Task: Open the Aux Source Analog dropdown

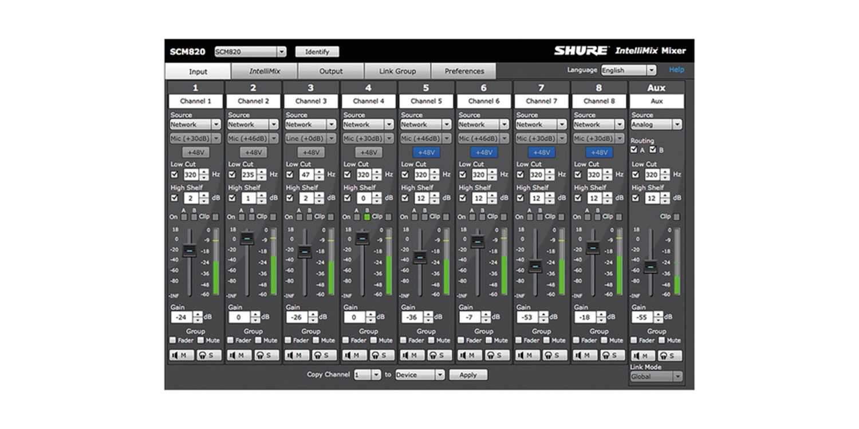Action: click(656, 124)
